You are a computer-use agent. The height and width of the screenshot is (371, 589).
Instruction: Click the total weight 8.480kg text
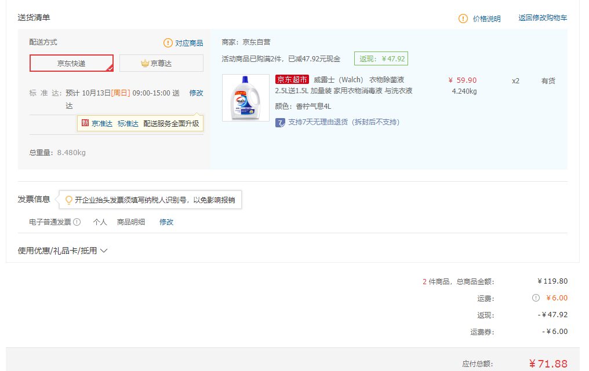pyautogui.click(x=71, y=153)
